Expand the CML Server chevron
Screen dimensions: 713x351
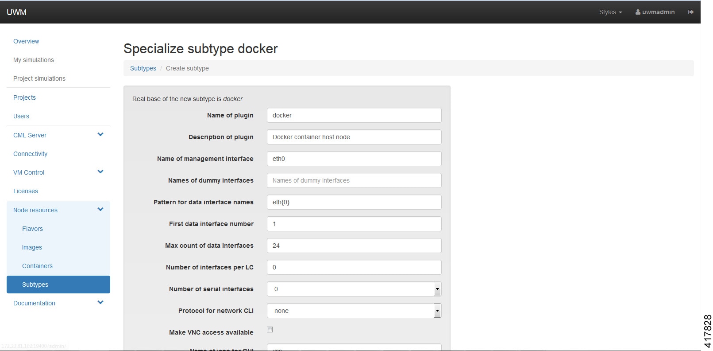(100, 135)
